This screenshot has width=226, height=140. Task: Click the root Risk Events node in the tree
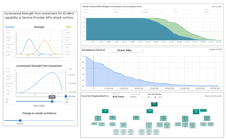click(154, 104)
